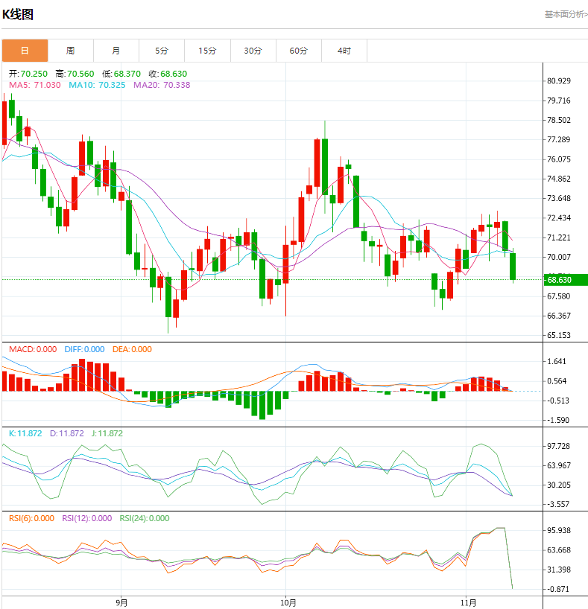The width and height of the screenshot is (588, 609).
Task: Switch to the 周 weekly tab
Action: 70,51
